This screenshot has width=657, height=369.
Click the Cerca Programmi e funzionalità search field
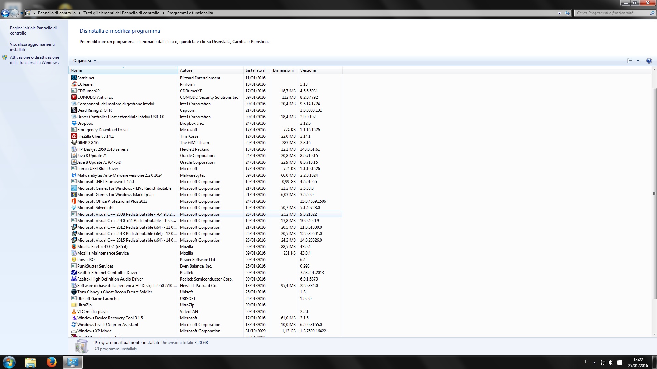tap(609, 13)
